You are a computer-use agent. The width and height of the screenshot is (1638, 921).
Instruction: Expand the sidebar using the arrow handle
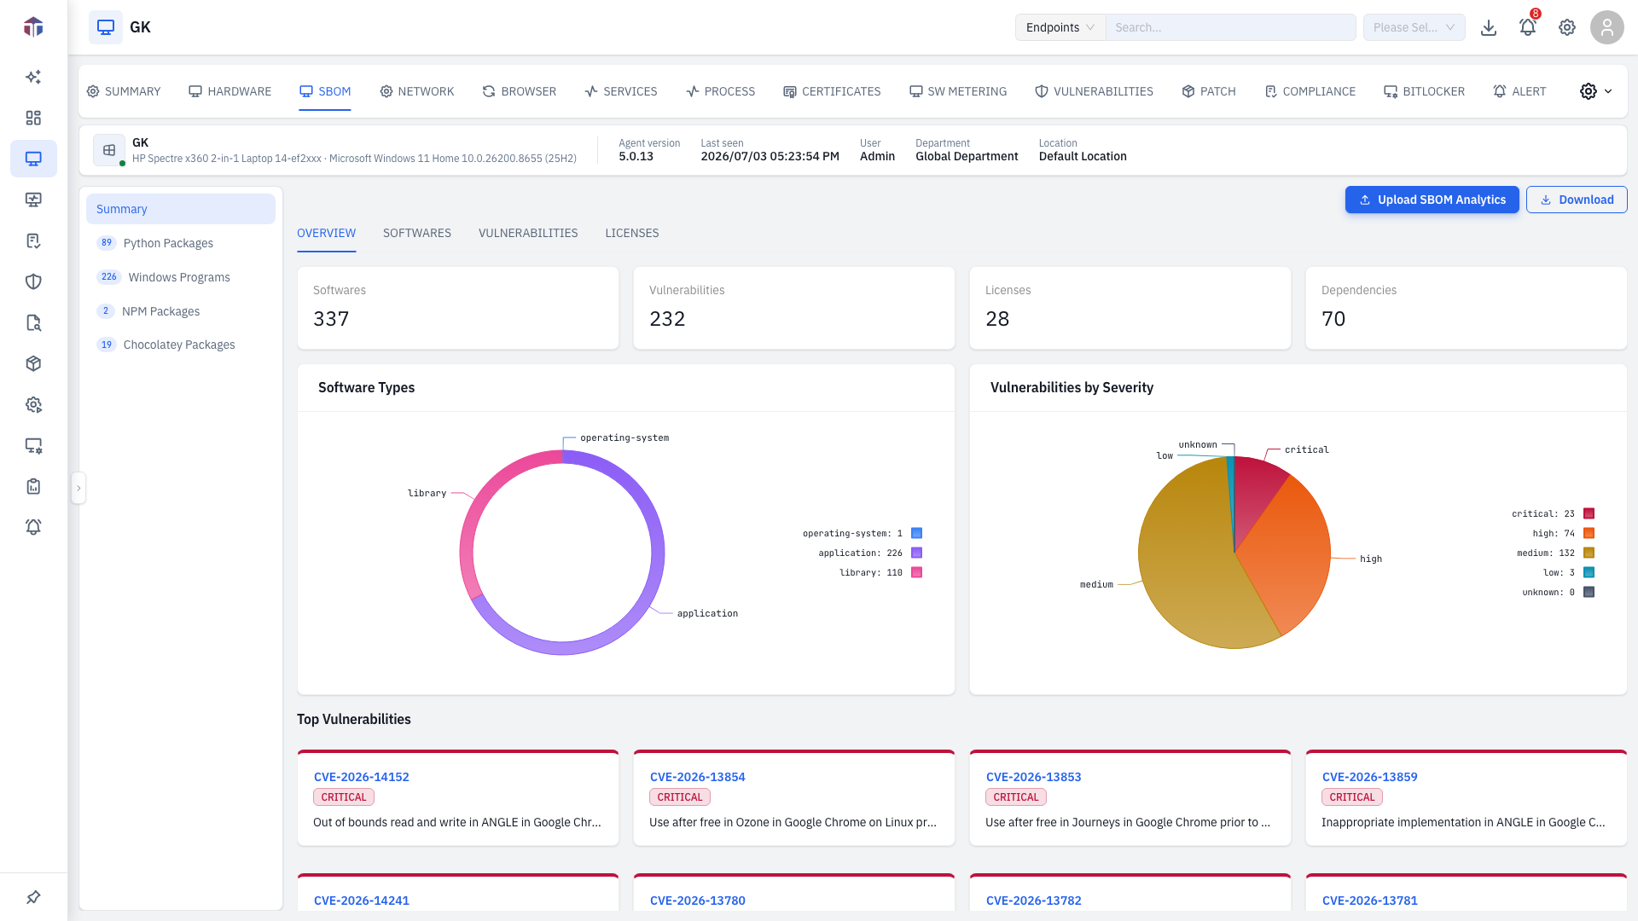[78, 488]
